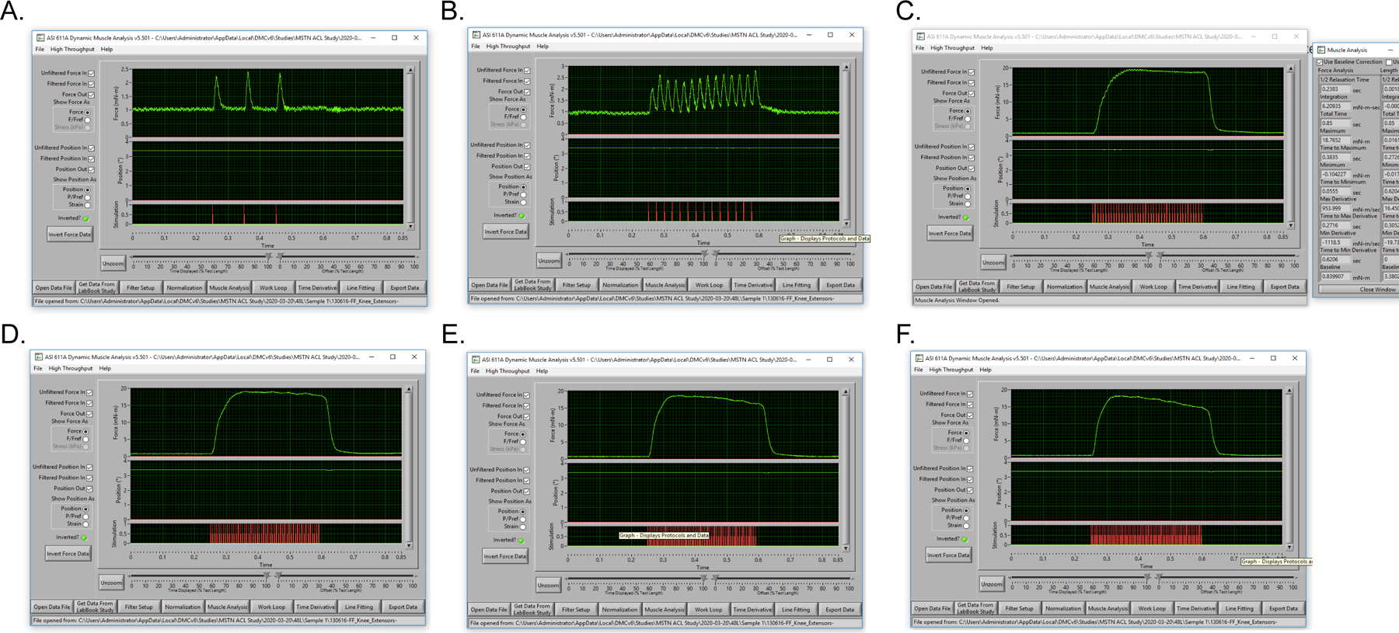Click the graph scroll-up arrow in window F
Screen dimensions: 1399x633
[x=1289, y=391]
